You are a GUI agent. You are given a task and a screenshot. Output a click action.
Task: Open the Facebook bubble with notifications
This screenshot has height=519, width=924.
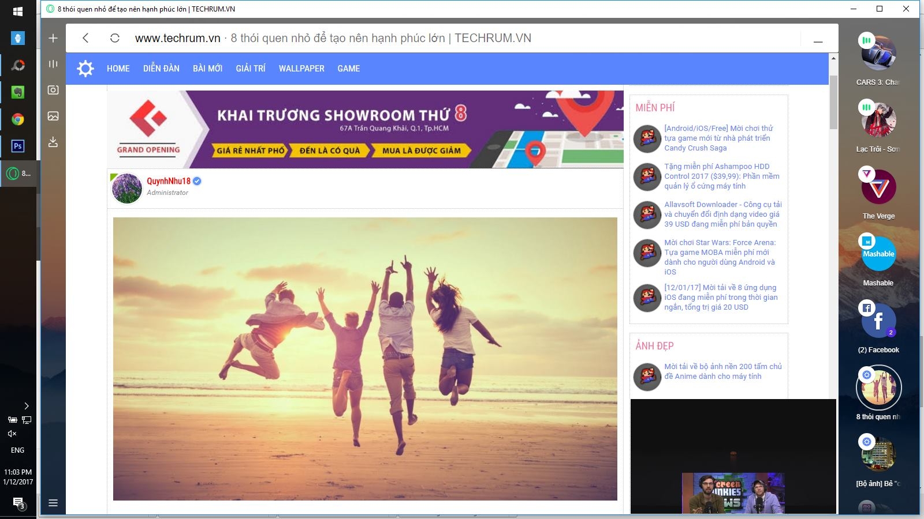[x=878, y=320]
